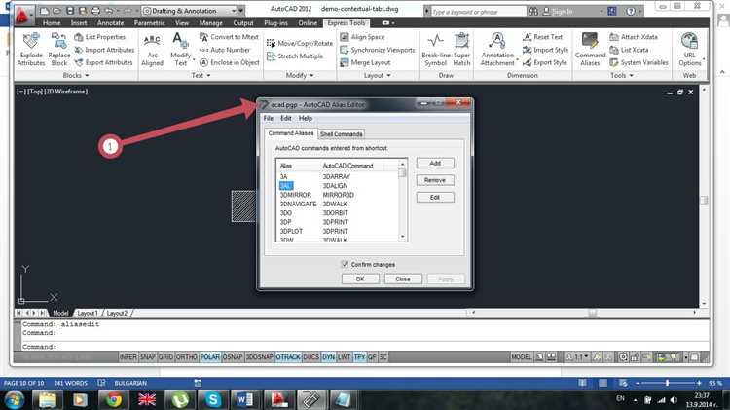This screenshot has height=410, width=730.
Task: Click Enclose in Object
Action: point(230,62)
